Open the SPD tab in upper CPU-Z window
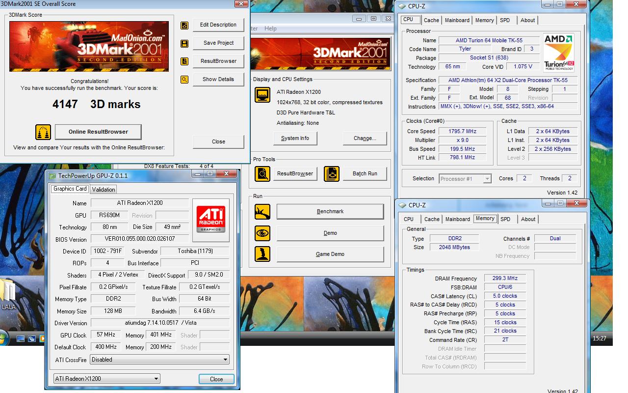Viewport: 628px width, 393px height. click(505, 20)
